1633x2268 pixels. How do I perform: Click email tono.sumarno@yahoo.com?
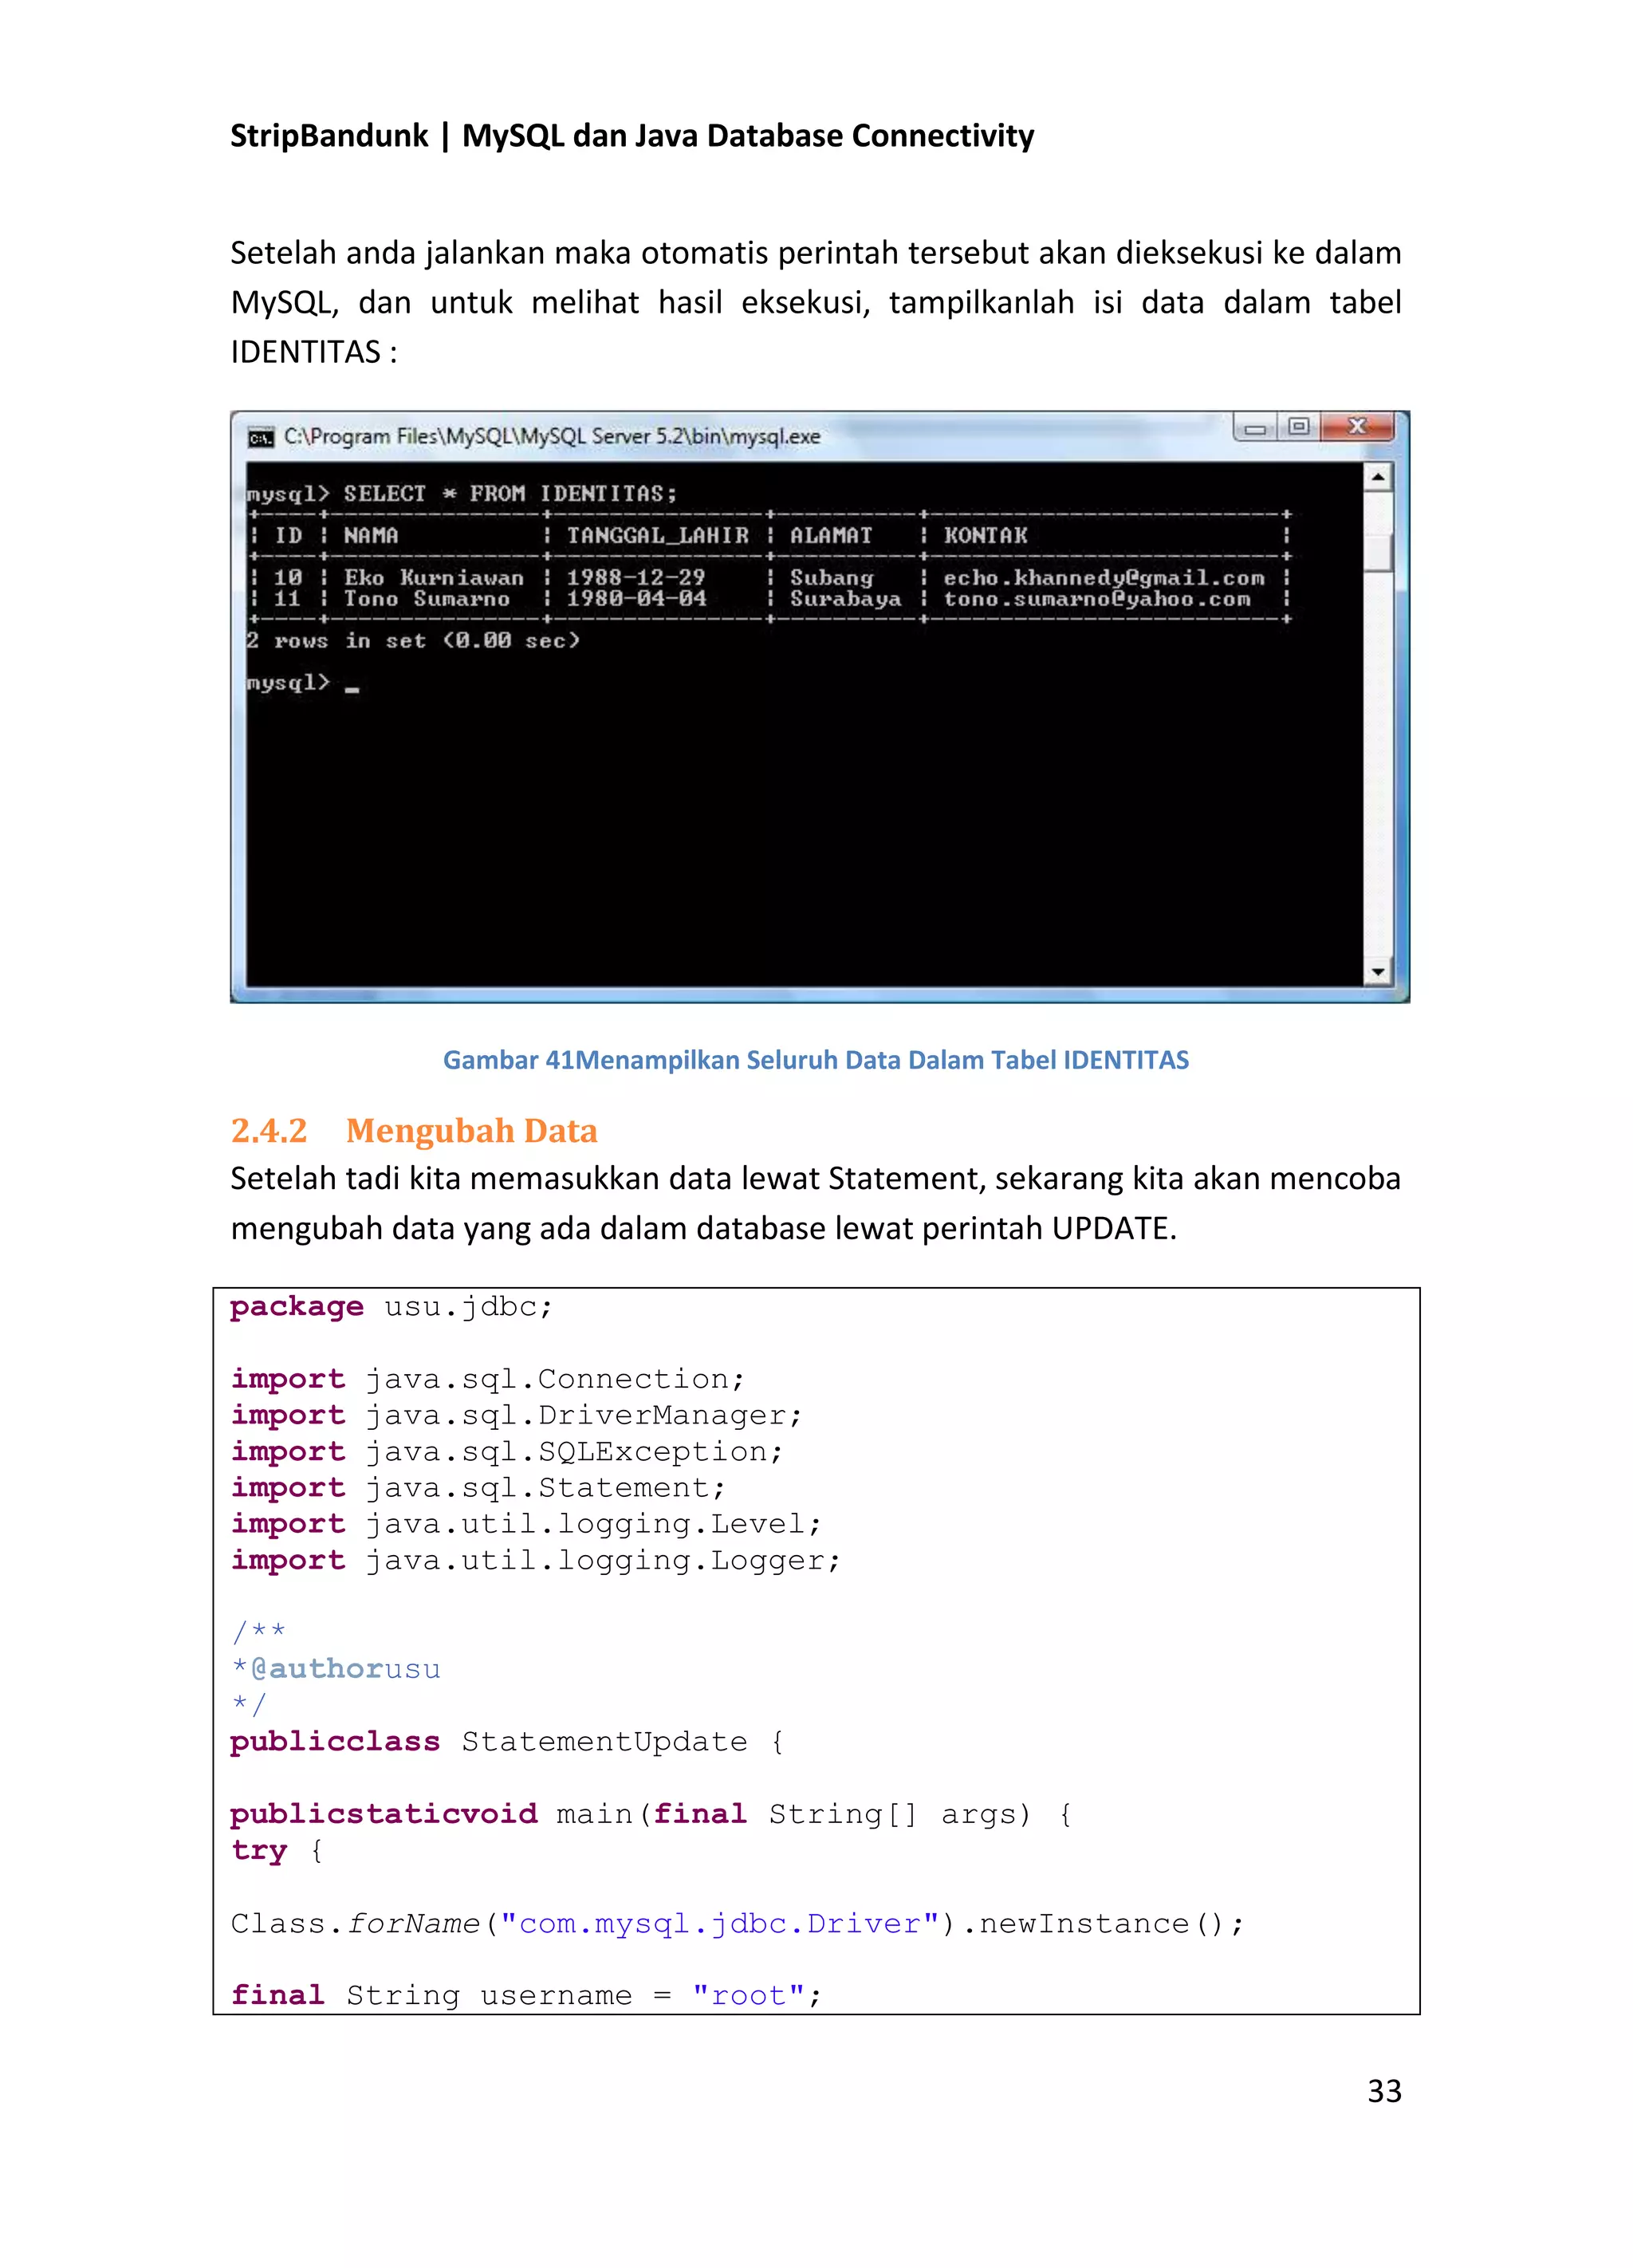[x=1097, y=598]
